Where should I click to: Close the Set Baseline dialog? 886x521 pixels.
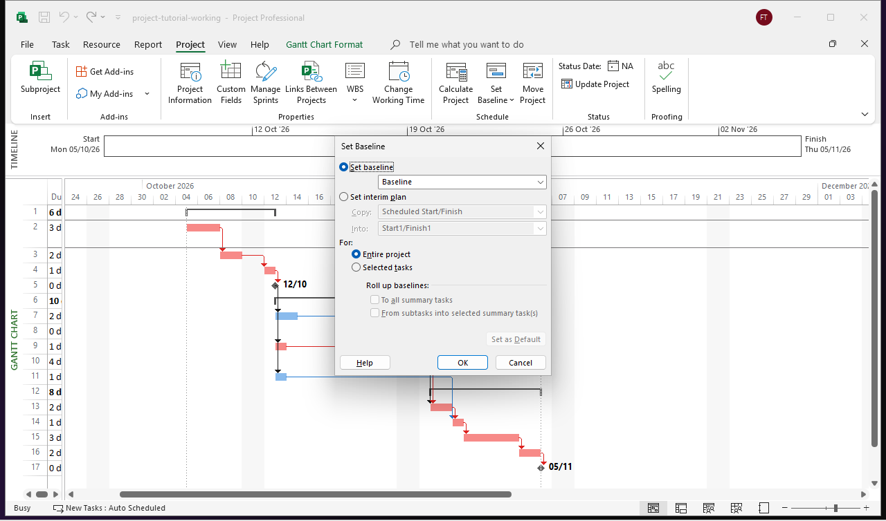pos(541,146)
